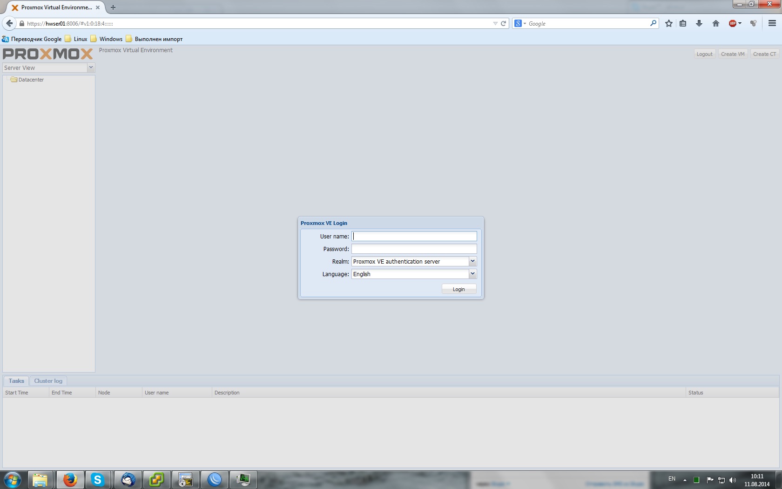Image resolution: width=782 pixels, height=489 pixels.
Task: Click the network tray icon
Action: coord(721,480)
